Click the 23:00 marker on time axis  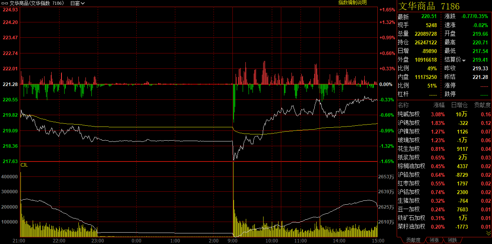click(x=97, y=240)
